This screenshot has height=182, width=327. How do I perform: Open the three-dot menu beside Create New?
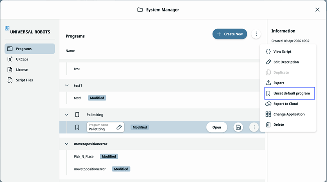[256, 34]
